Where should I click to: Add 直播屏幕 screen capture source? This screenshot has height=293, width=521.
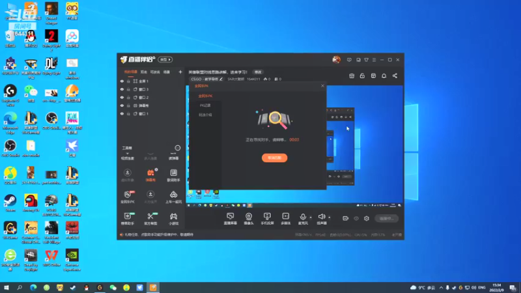click(231, 219)
